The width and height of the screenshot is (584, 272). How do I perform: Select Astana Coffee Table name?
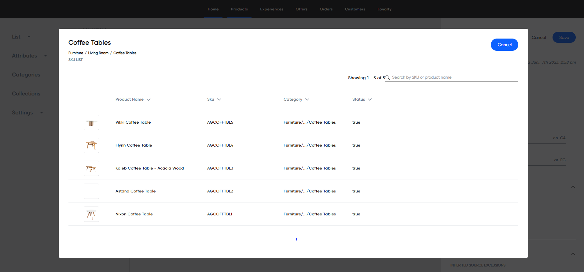[x=135, y=191]
